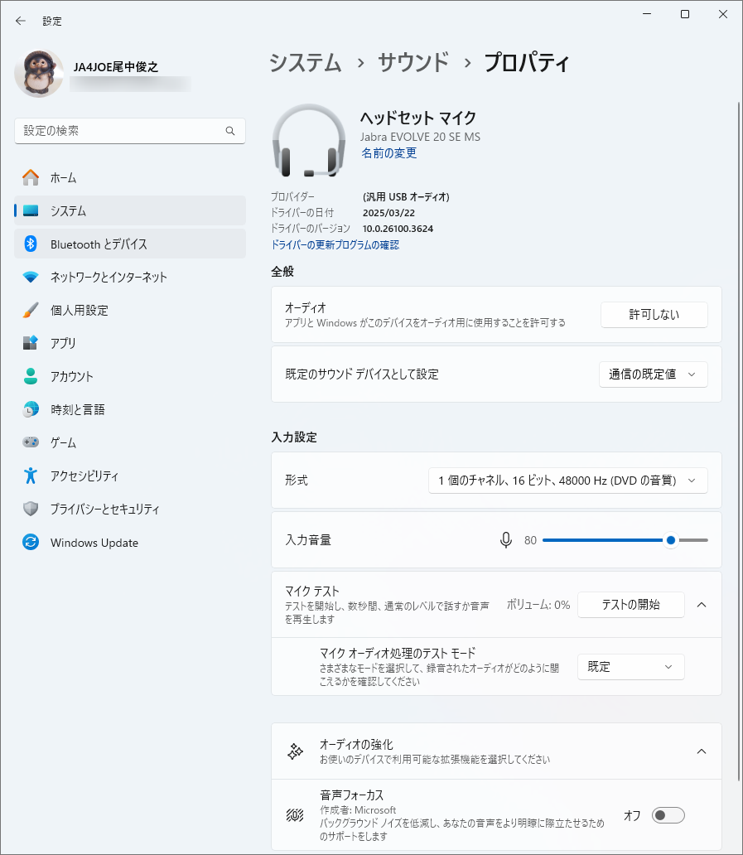Go to システム breadcrumb
This screenshot has width=743, height=855.
[x=306, y=63]
